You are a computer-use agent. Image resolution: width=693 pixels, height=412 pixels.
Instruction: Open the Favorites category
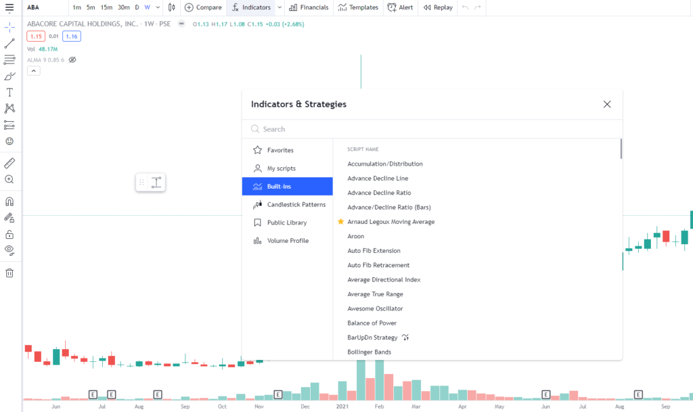pyautogui.click(x=287, y=150)
